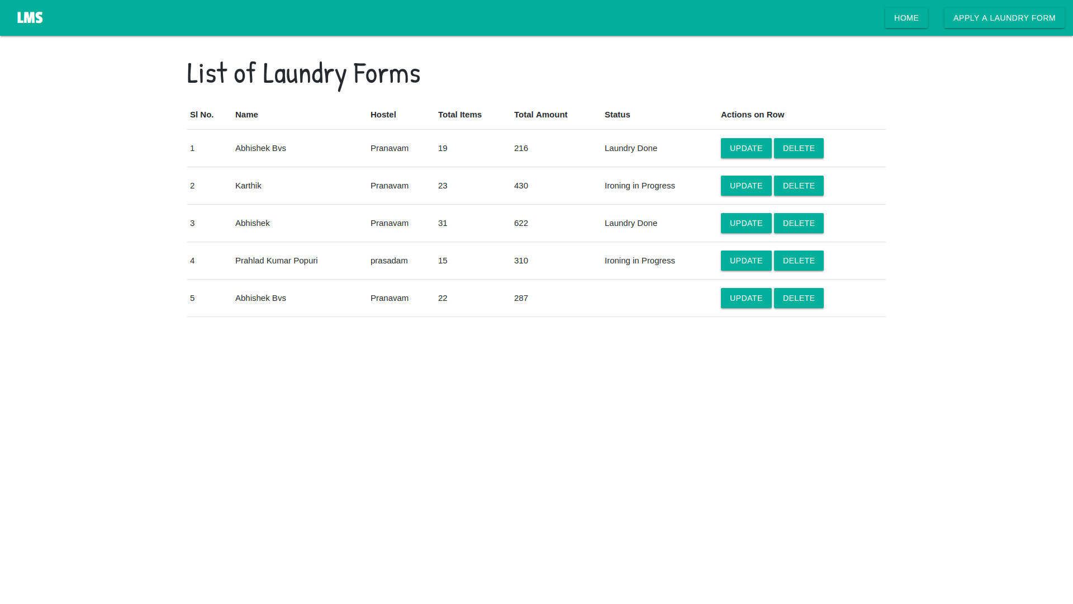Delete Prahlad Kumar Popuri's form

coord(798,261)
